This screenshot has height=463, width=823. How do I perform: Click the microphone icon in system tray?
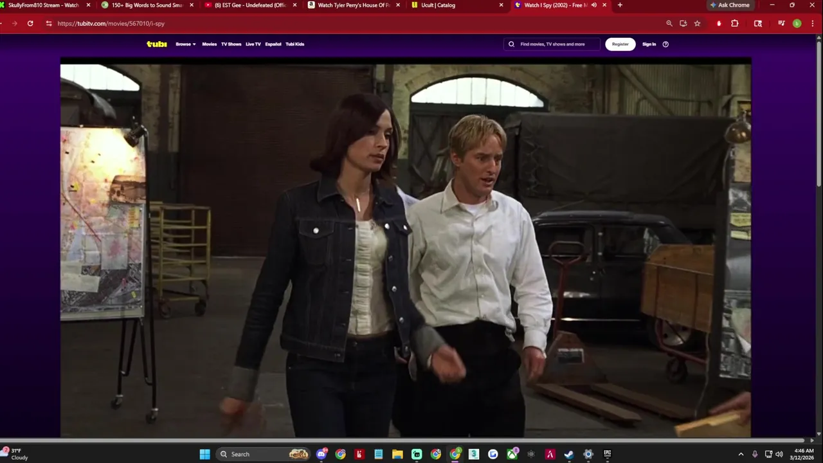755,454
